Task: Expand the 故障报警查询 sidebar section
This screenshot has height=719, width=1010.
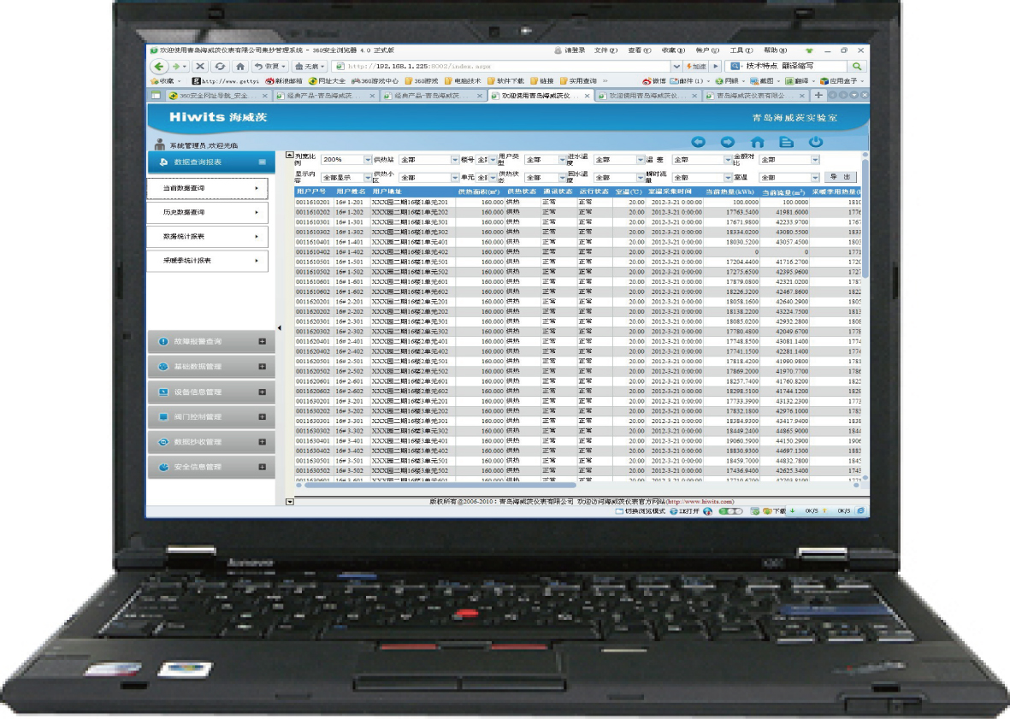Action: [x=262, y=342]
